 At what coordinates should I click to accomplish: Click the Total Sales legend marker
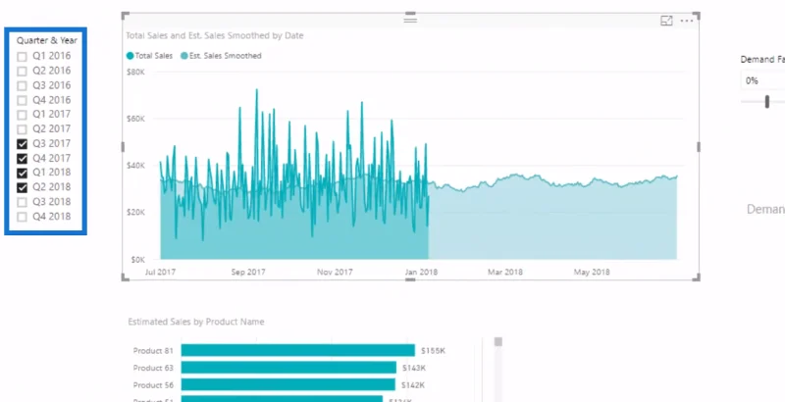[x=131, y=56]
